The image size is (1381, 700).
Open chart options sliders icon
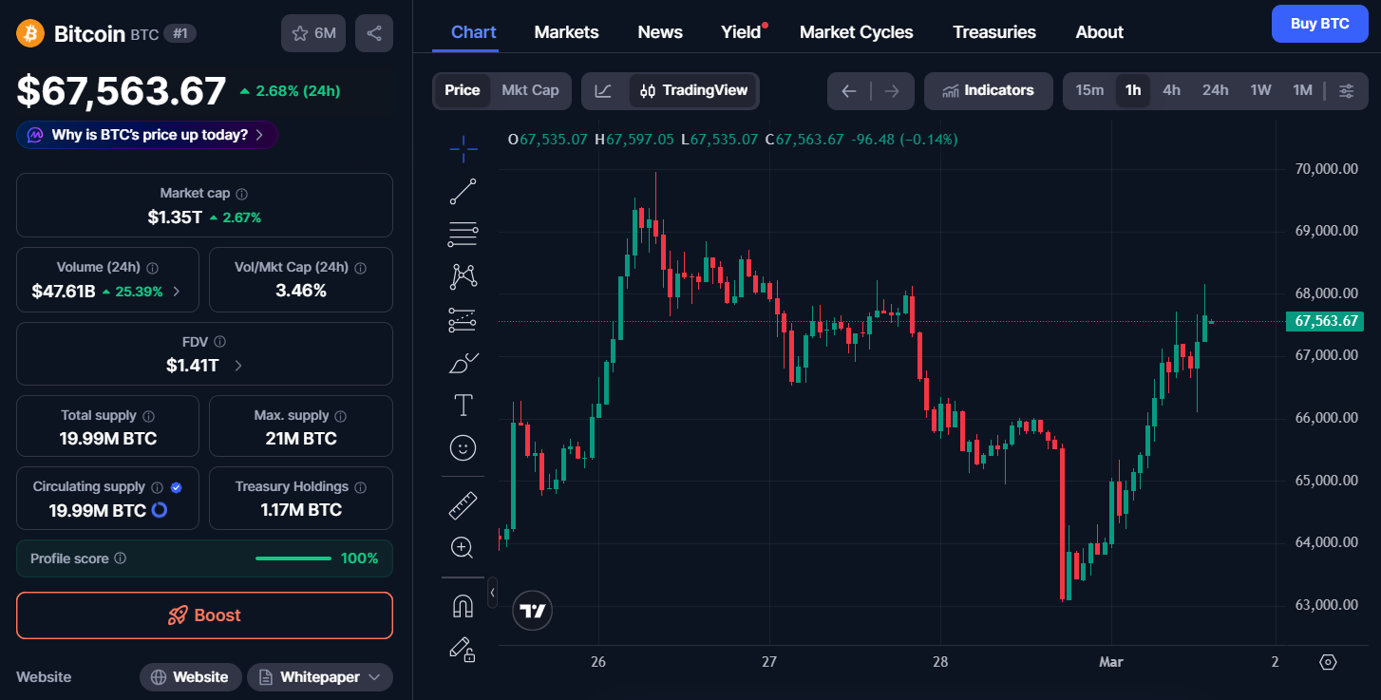pyautogui.click(x=1347, y=91)
